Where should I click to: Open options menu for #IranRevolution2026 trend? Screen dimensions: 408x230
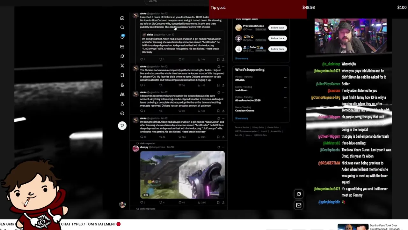pyautogui.click(x=285, y=97)
